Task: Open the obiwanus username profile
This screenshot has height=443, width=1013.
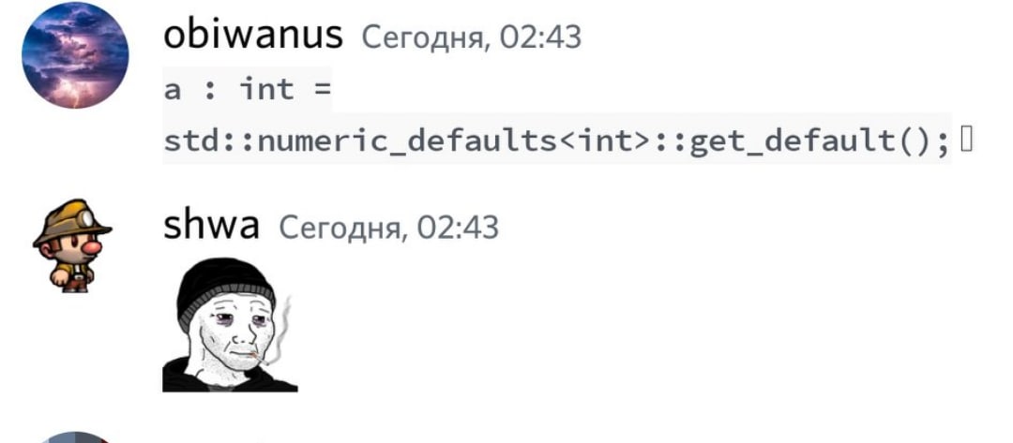Action: [252, 36]
